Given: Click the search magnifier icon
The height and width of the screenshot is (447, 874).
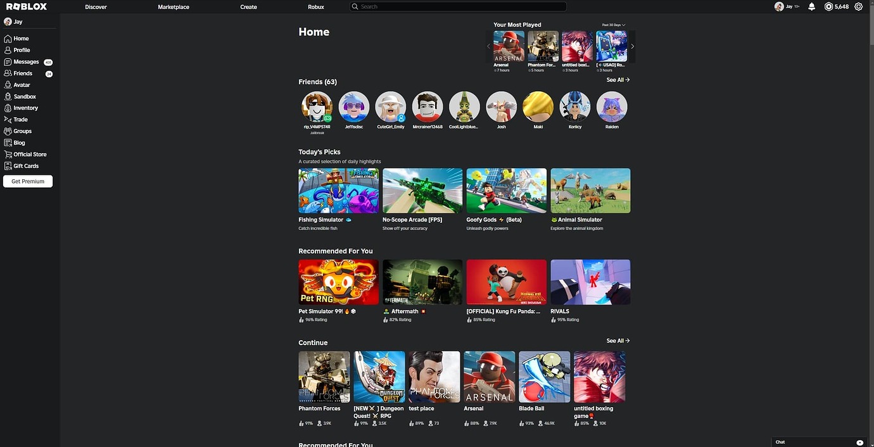Looking at the screenshot, I should pyautogui.click(x=355, y=6).
